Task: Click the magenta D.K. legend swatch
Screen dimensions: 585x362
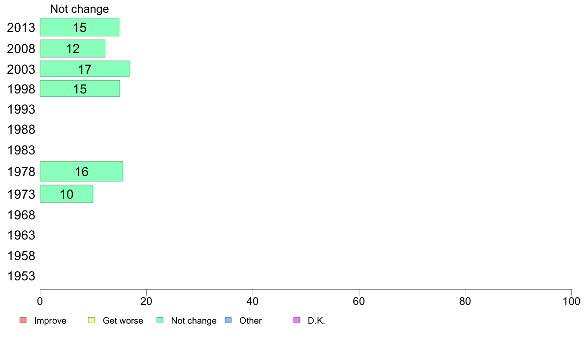Action: coord(296,320)
